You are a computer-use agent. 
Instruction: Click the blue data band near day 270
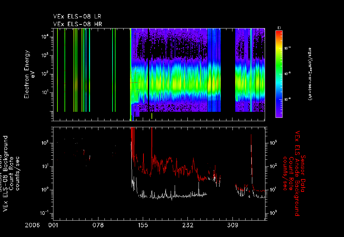click(214, 70)
